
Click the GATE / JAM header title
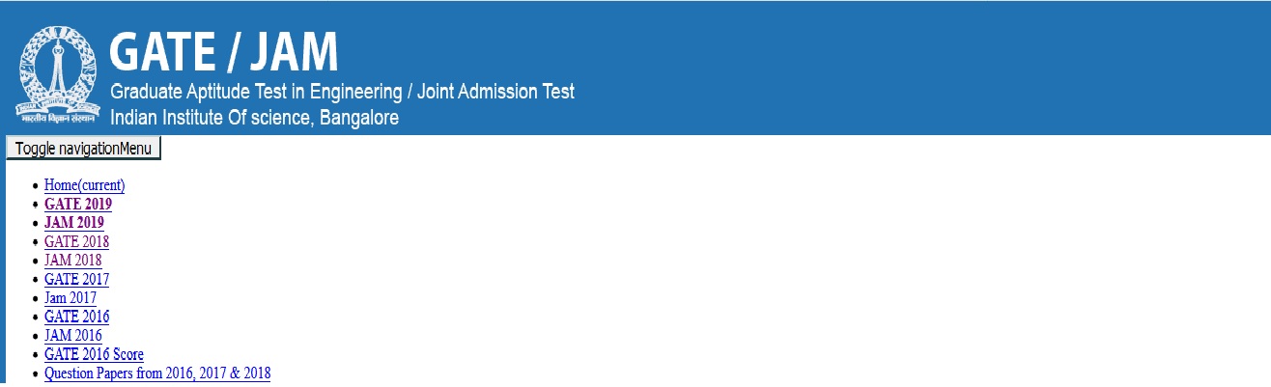pyautogui.click(x=223, y=51)
